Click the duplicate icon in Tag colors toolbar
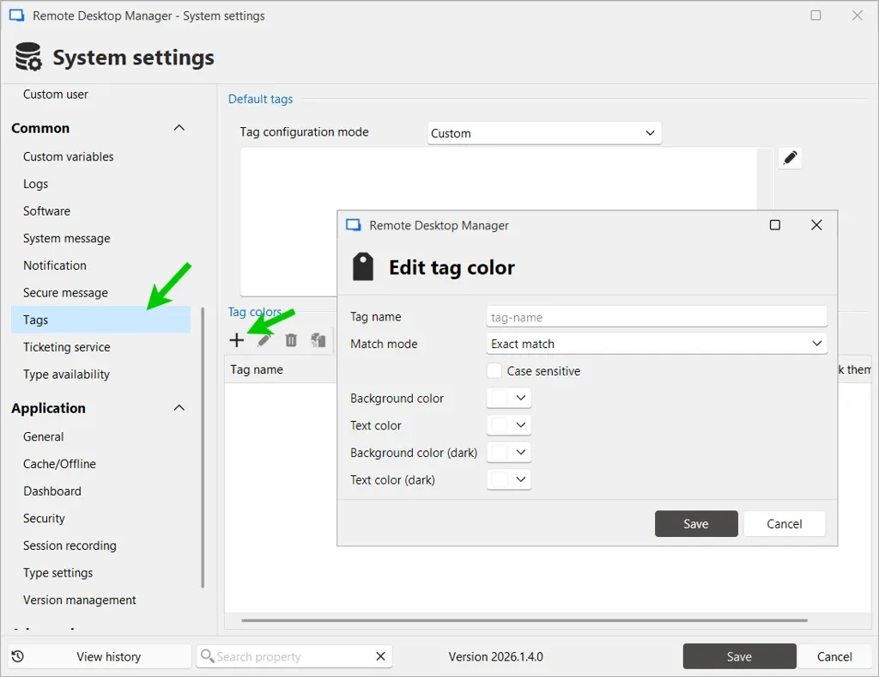Screen dimensions: 879x677 pos(318,339)
